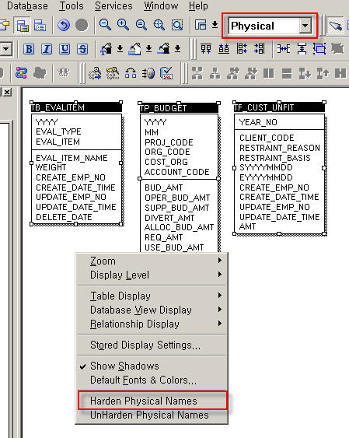
Task: Open the line color dropdown arrow
Action: [x=177, y=49]
